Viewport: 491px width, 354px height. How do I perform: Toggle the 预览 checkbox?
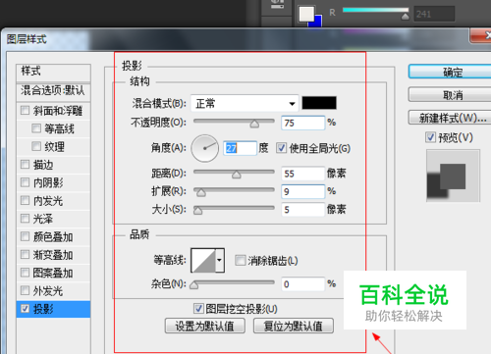430,137
